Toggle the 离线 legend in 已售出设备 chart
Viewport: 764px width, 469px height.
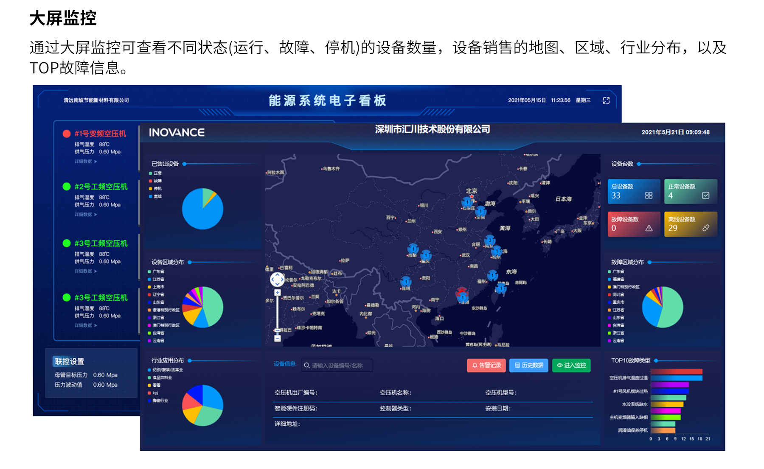[x=155, y=196]
